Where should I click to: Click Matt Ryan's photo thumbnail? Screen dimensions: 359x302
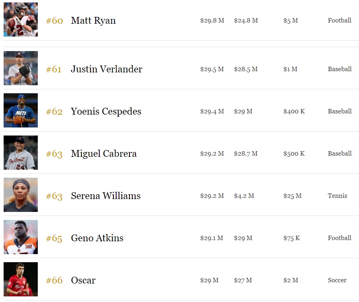tap(21, 20)
